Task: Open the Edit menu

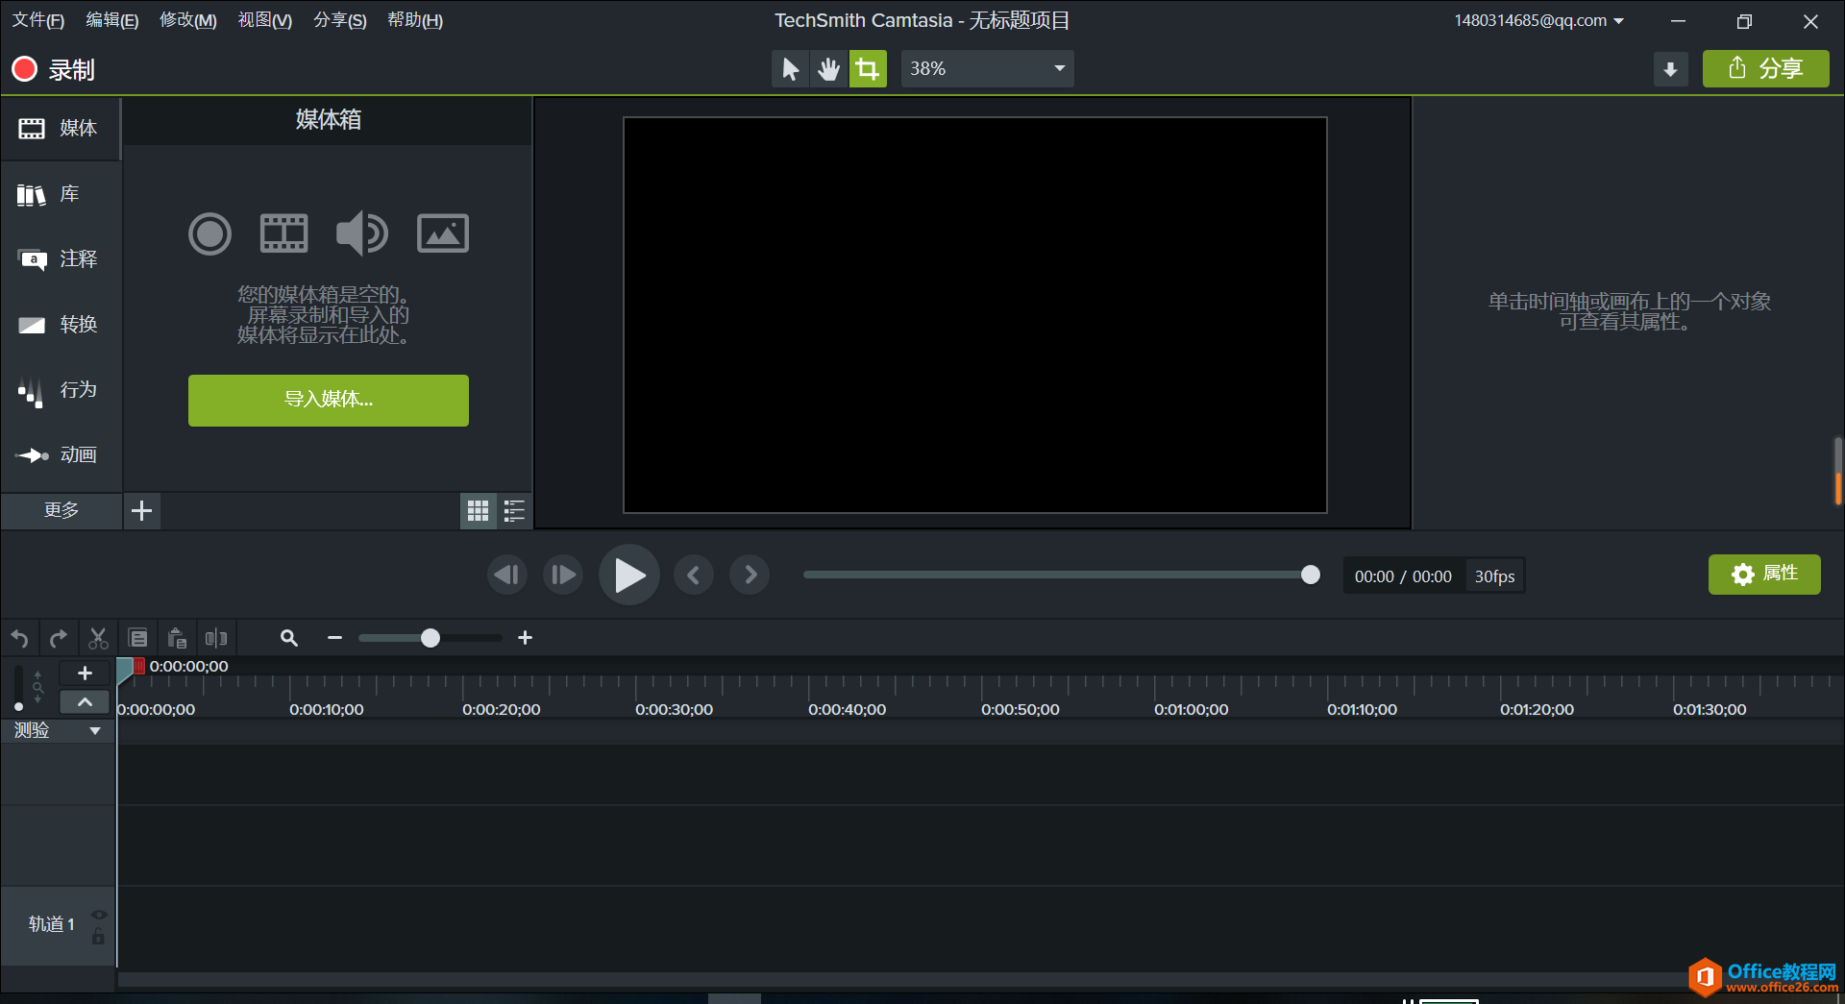Action: pyautogui.click(x=111, y=20)
